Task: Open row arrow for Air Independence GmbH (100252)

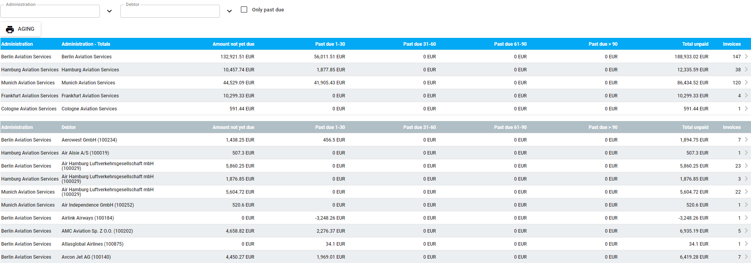Action: coord(746,205)
